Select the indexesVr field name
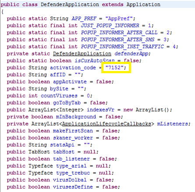Viewport: 195px width, 192px height. (x=101, y=110)
